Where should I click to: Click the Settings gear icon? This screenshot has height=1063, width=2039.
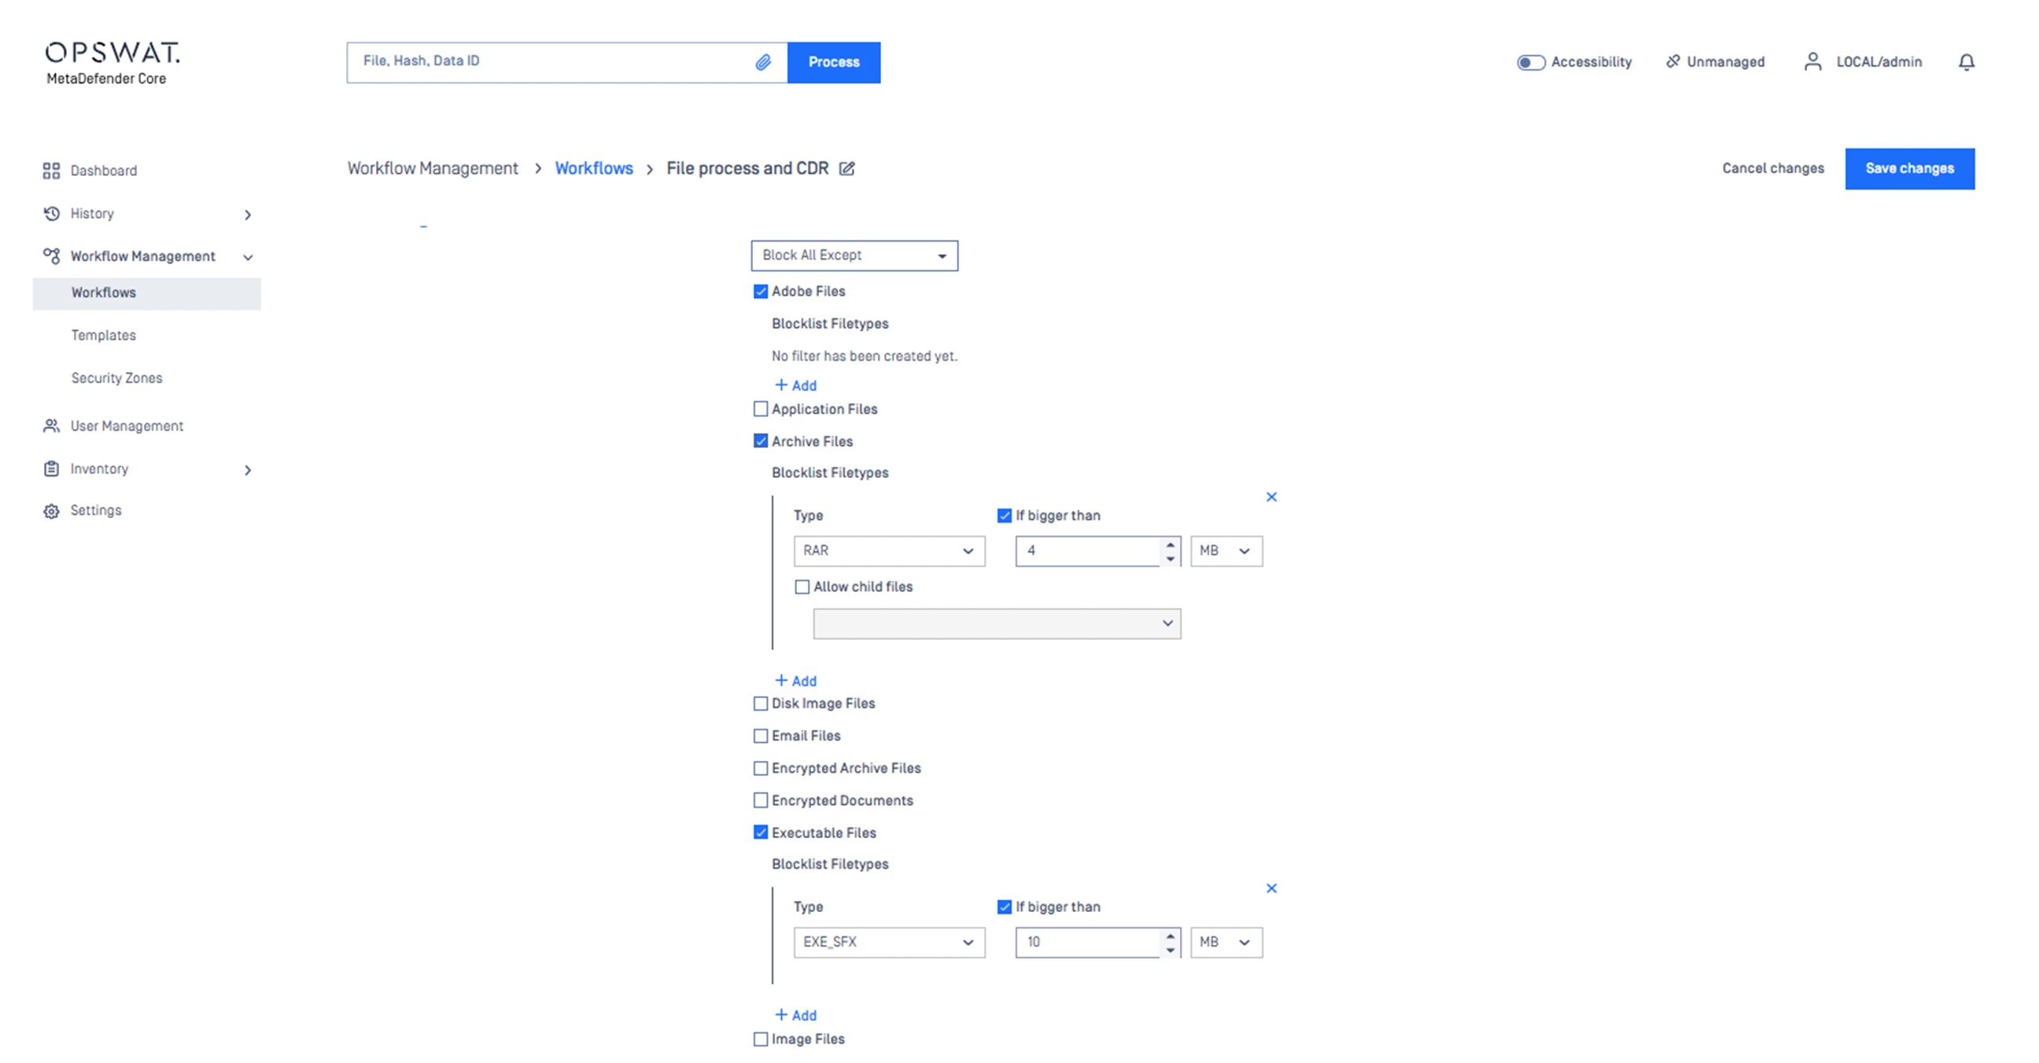point(51,511)
